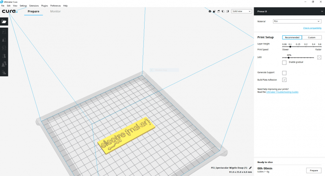Click the Check compatibility link

pos(312,28)
